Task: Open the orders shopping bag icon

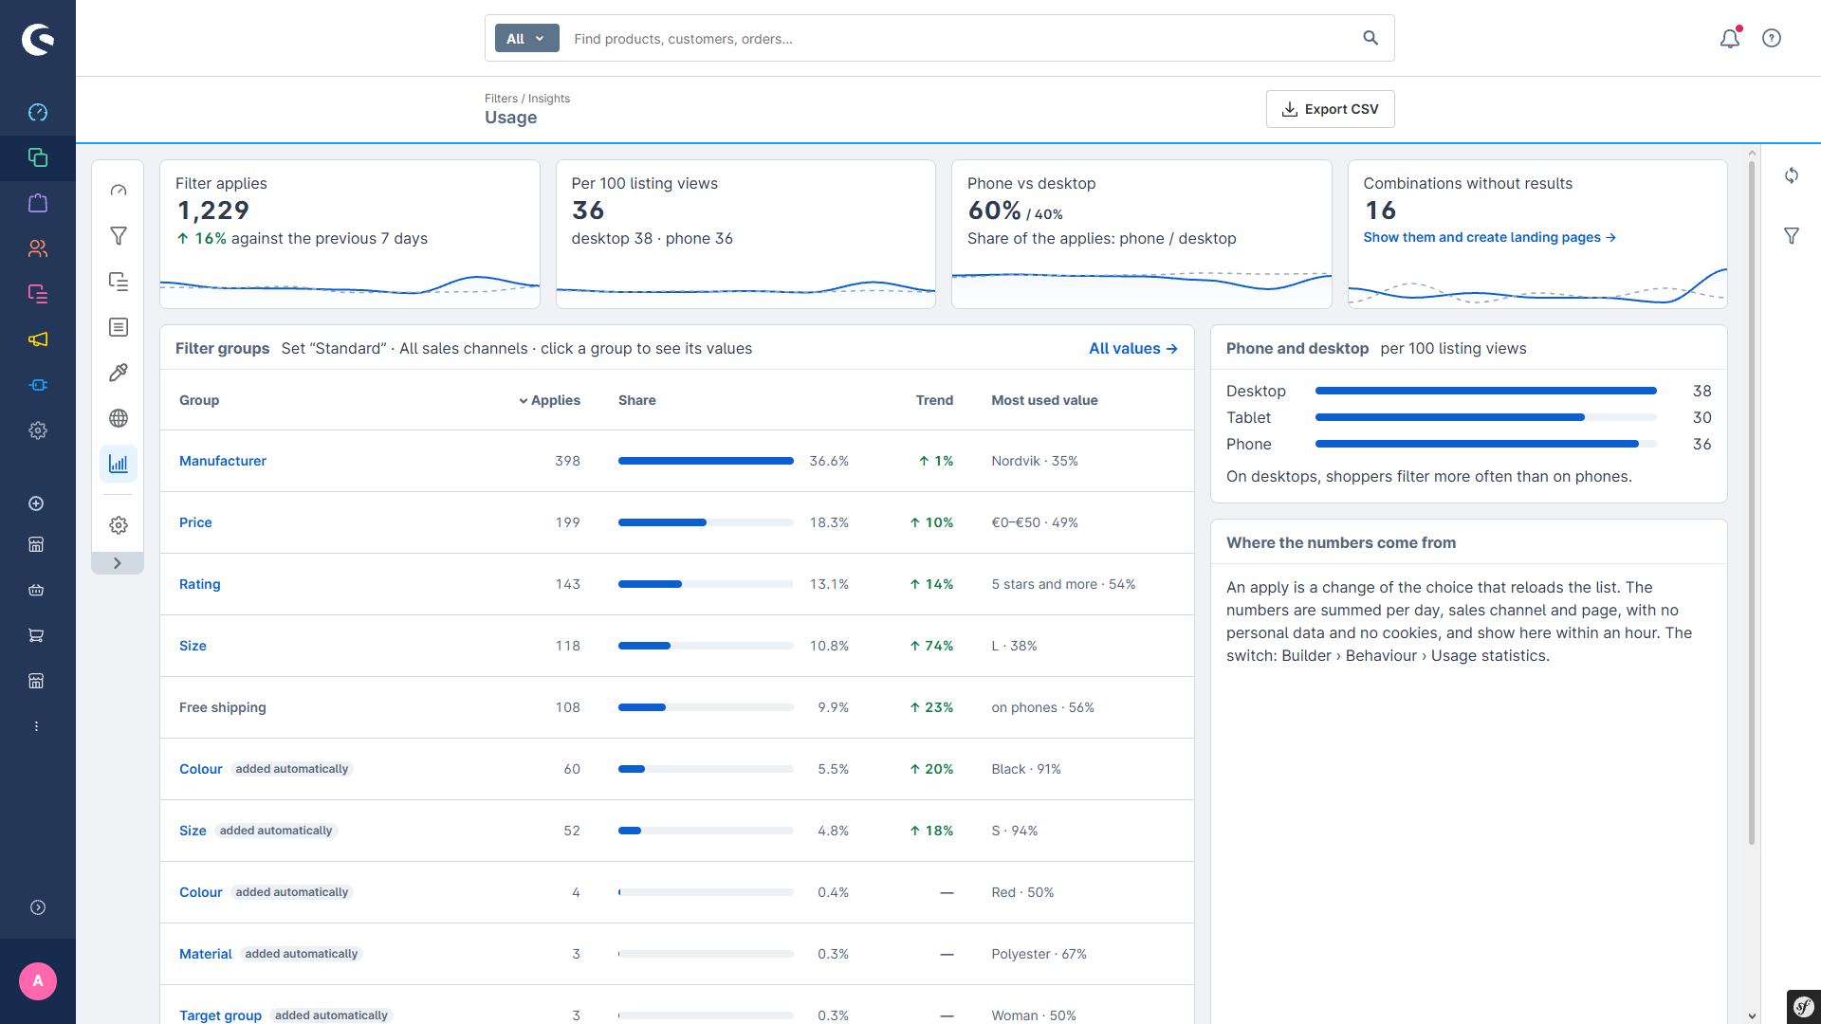Action: (x=38, y=203)
